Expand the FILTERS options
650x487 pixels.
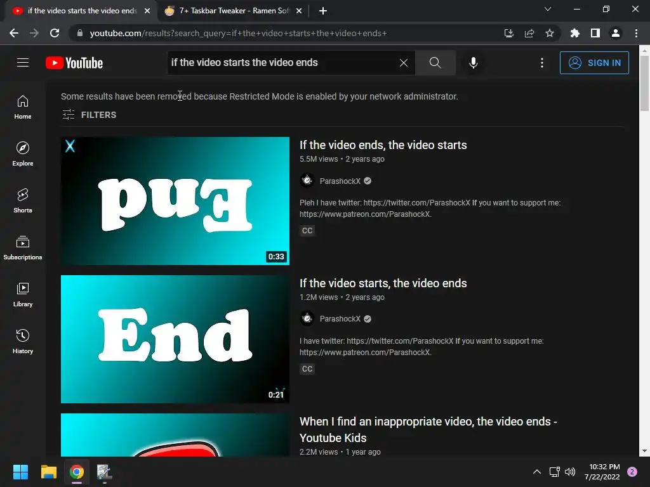pyautogui.click(x=89, y=115)
